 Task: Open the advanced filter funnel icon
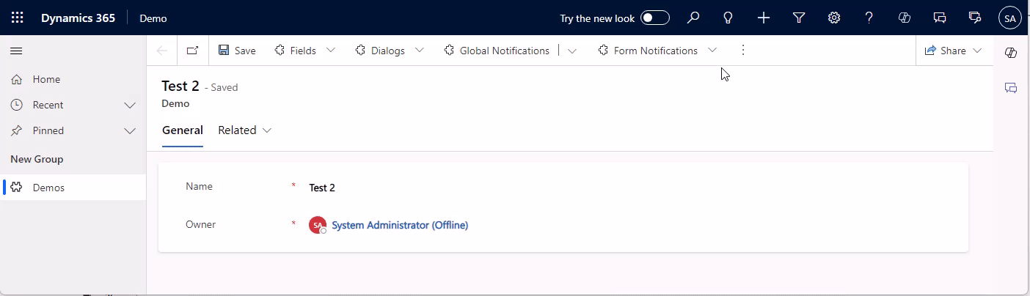click(799, 18)
